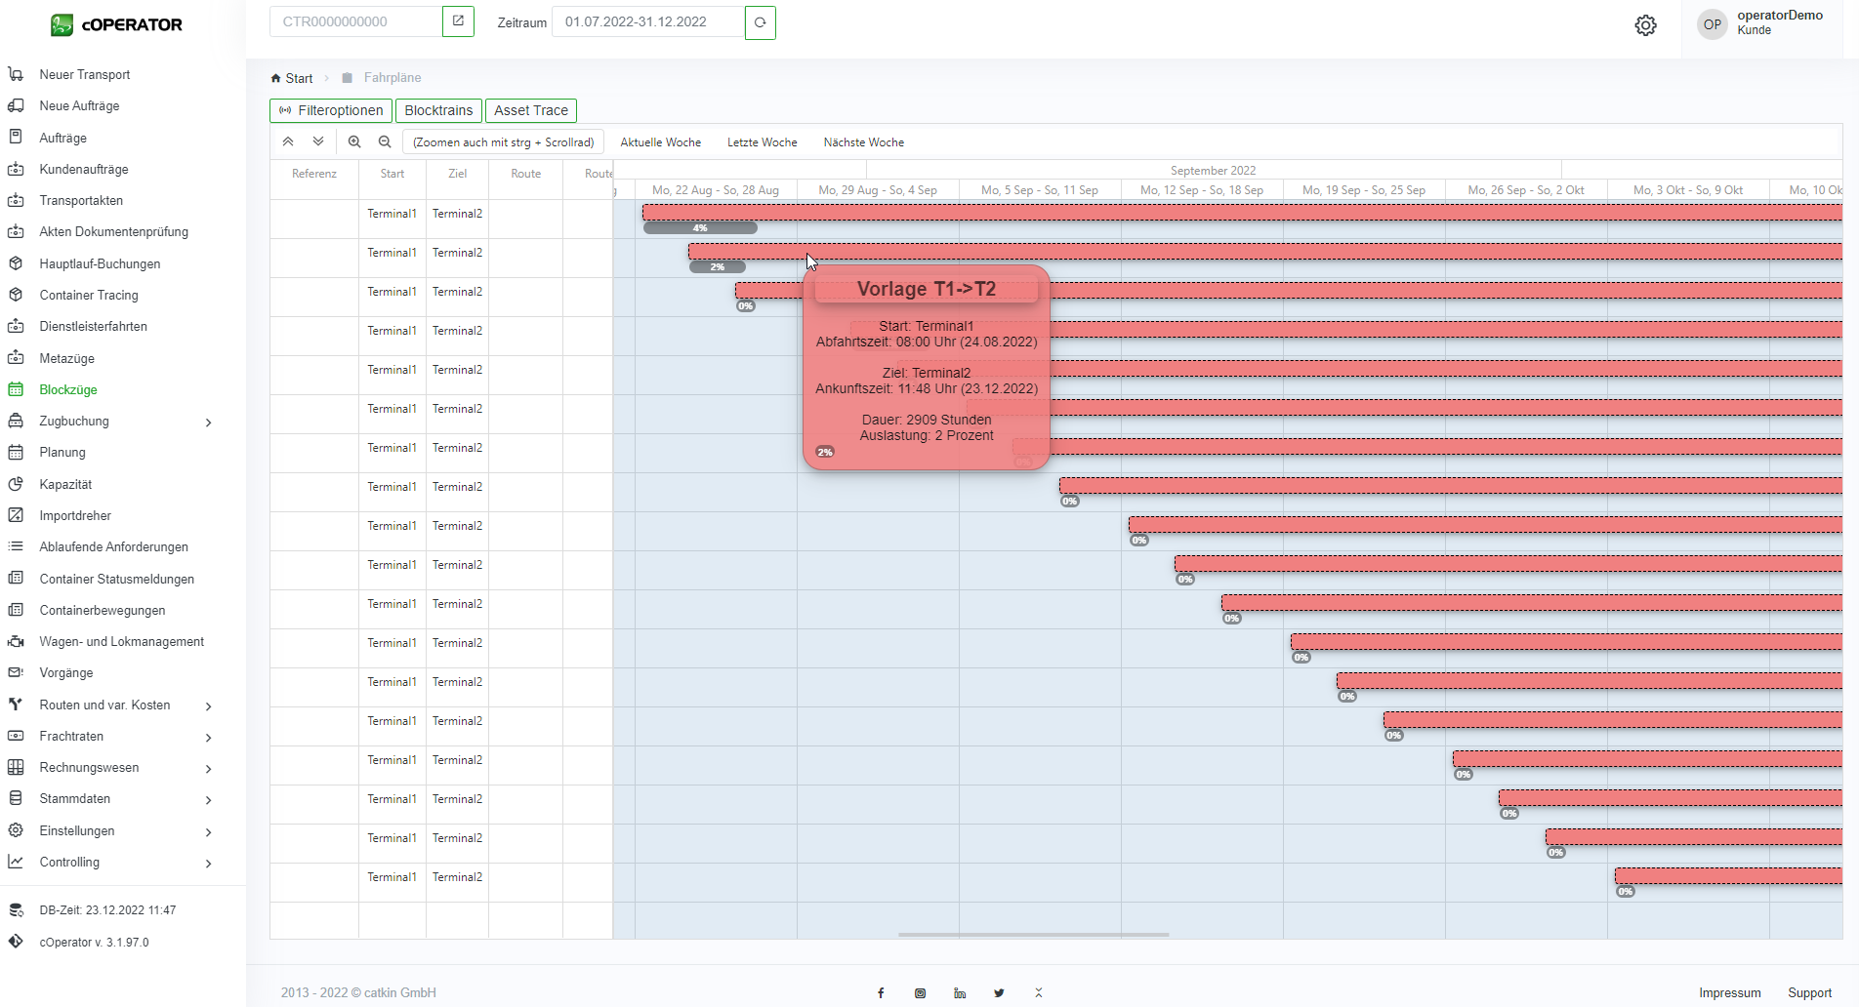Screen dimensions: 1859x1007
Task: Open the LinkedIn icon in footer
Action: click(x=960, y=993)
